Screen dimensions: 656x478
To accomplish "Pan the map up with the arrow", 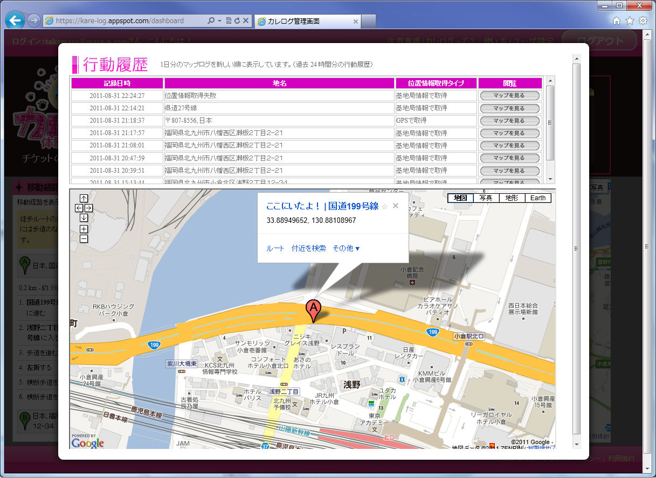I will point(84,198).
